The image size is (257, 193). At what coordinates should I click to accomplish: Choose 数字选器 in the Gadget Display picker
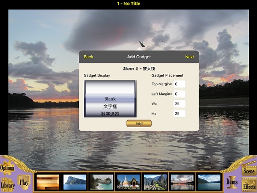(x=110, y=114)
